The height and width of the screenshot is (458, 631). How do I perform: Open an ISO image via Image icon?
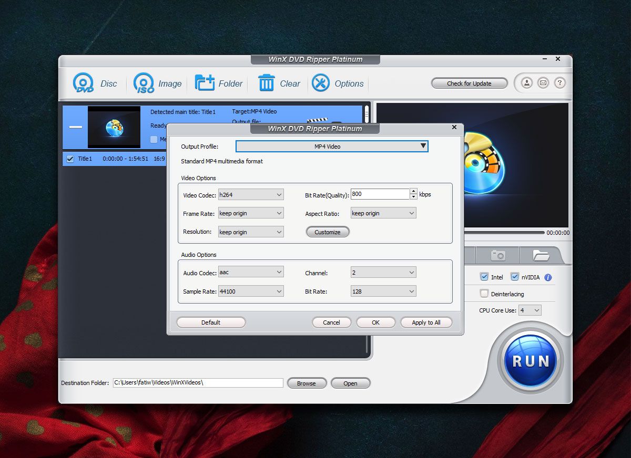157,84
